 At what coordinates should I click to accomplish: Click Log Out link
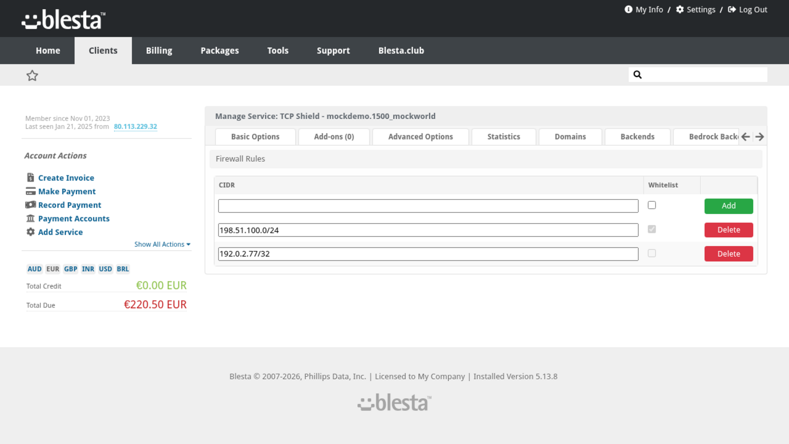pyautogui.click(x=753, y=9)
